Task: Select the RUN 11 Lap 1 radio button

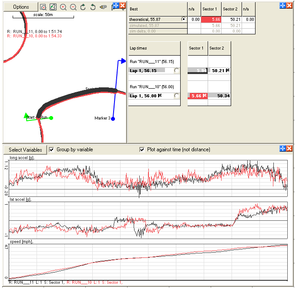Action: (x=176, y=70)
